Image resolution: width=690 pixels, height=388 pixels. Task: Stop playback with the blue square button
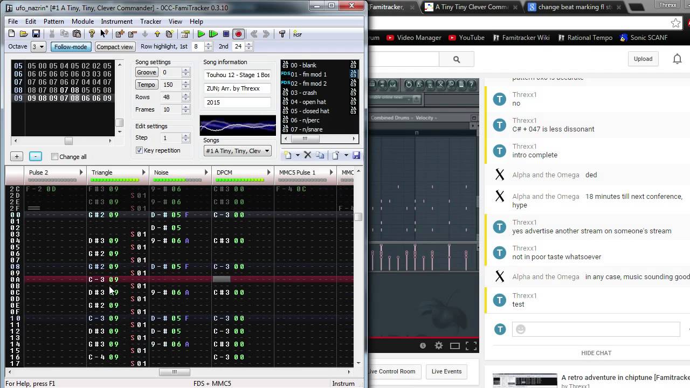tap(226, 34)
